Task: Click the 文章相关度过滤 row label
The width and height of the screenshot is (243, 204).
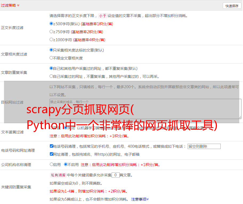Action: [x=14, y=54]
